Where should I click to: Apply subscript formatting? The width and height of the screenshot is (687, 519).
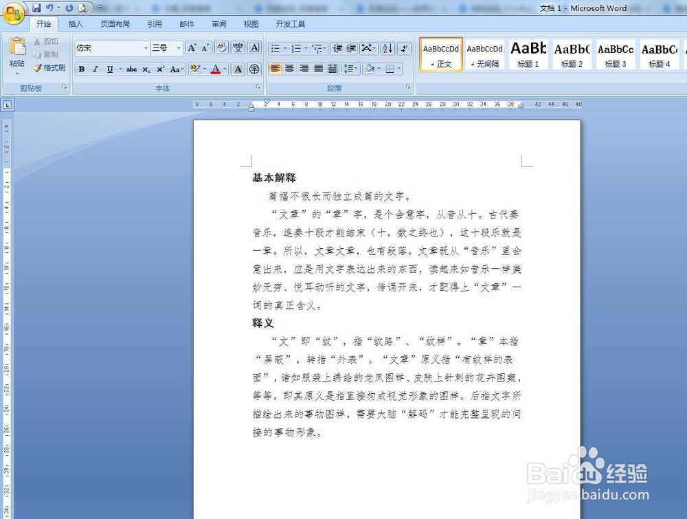point(146,69)
